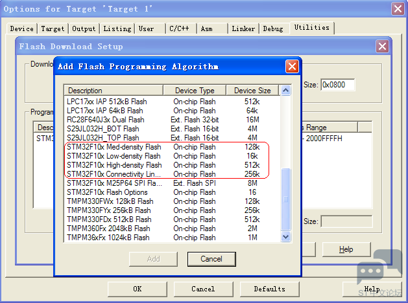This screenshot has height=303, width=408.
Task: Click the scrollbar up arrow in the algorithm list
Action: pos(285,91)
